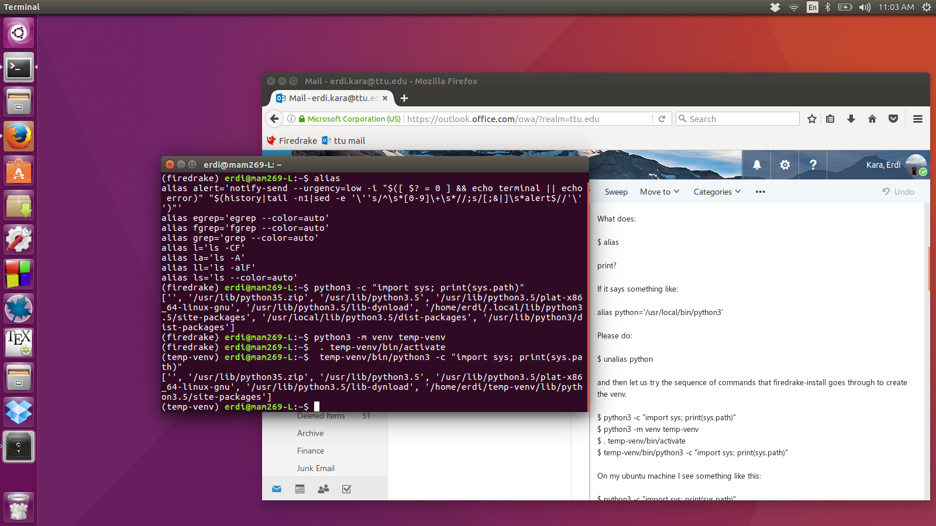
Task: Click the Outlook notifications bell icon
Action: (757, 165)
